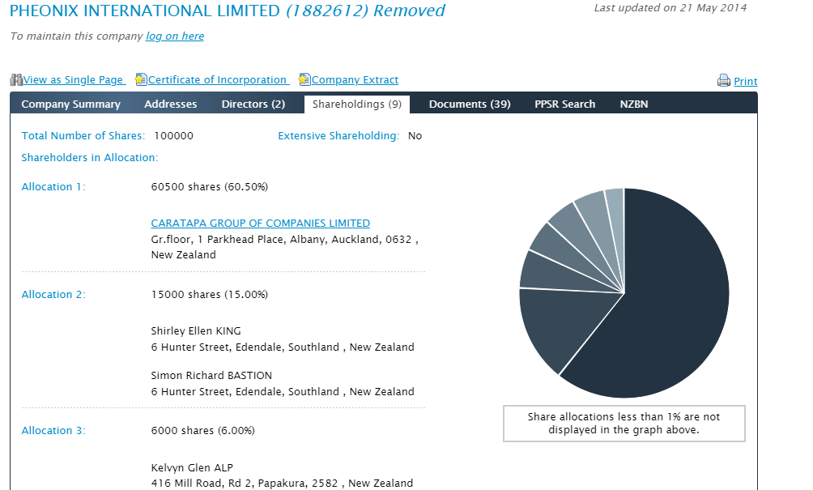Image resolution: width=813 pixels, height=490 pixels.
Task: Open View as Single Page link
Action: tap(73, 80)
